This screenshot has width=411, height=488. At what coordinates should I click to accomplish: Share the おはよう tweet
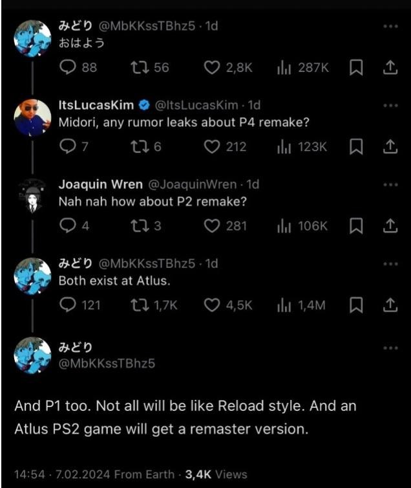pyautogui.click(x=390, y=67)
